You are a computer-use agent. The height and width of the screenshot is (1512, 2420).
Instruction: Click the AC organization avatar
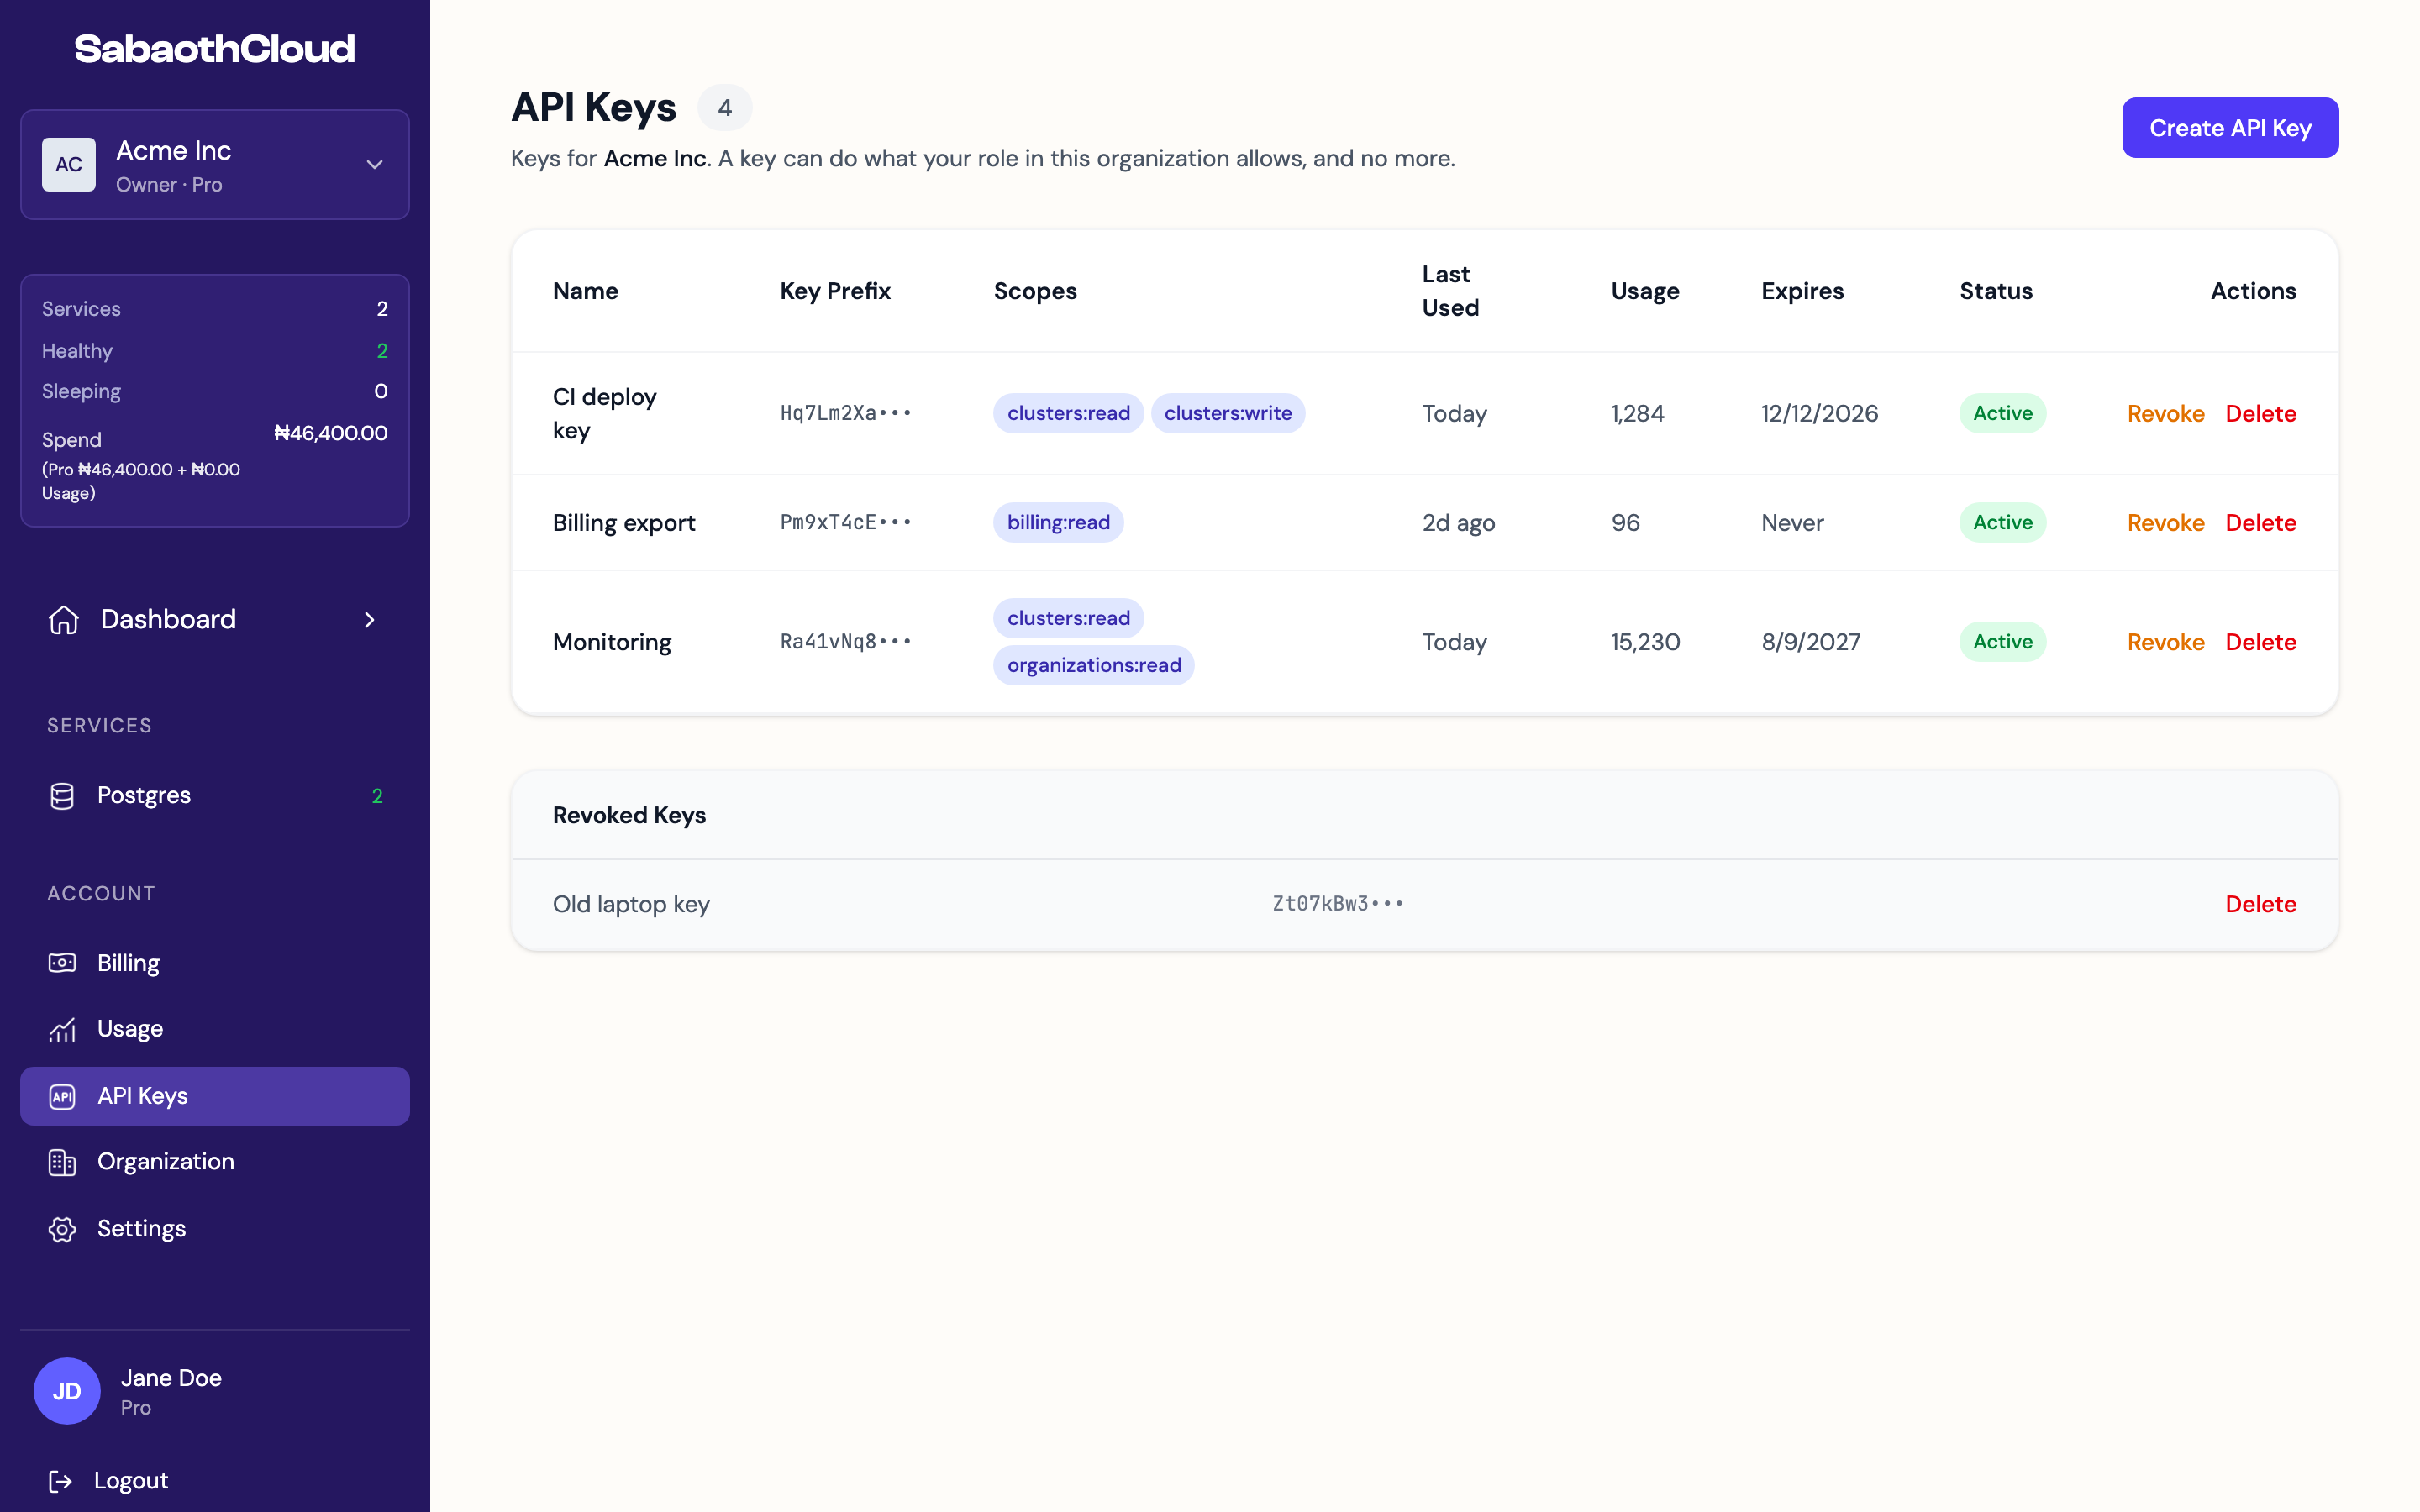[x=68, y=165]
